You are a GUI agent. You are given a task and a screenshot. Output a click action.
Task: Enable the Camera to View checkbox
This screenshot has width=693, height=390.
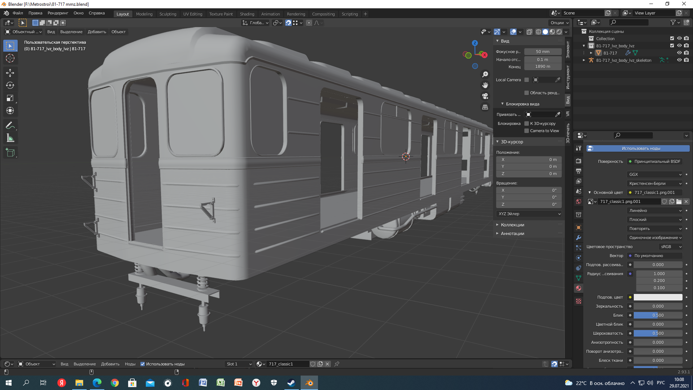coord(527,131)
